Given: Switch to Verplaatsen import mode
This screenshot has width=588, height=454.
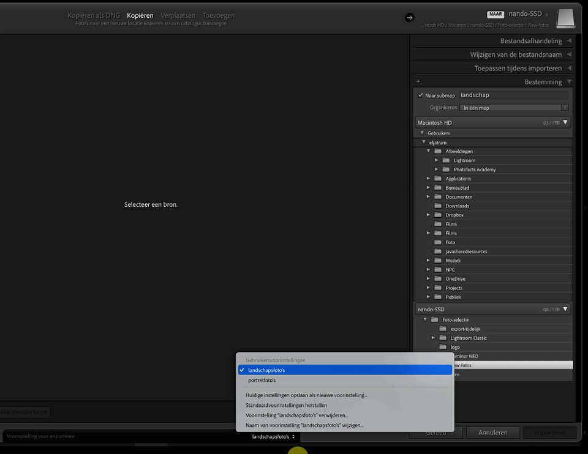Looking at the screenshot, I should [178, 15].
